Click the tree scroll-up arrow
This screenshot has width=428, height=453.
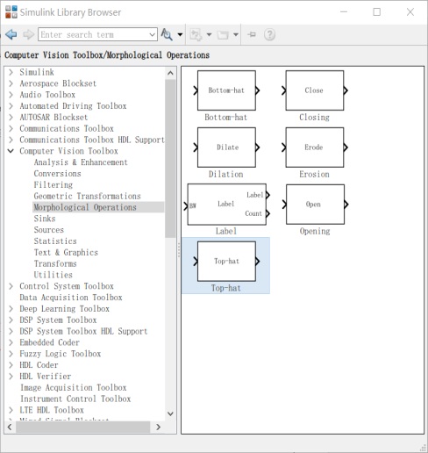pos(170,73)
